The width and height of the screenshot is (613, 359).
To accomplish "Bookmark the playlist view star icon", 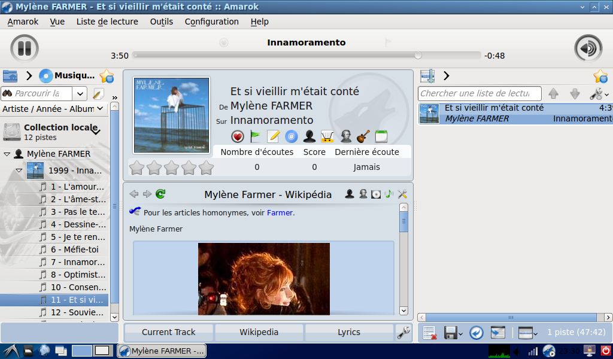I will click(600, 76).
